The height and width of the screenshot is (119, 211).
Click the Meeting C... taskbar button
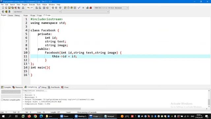pos(81,116)
